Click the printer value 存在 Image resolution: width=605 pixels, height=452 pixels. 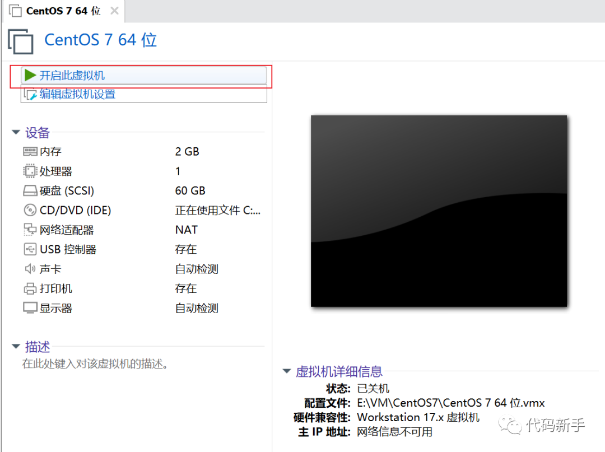185,288
